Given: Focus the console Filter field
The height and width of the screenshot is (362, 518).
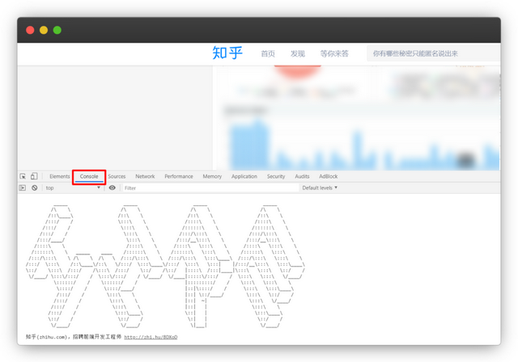Looking at the screenshot, I should [210, 188].
